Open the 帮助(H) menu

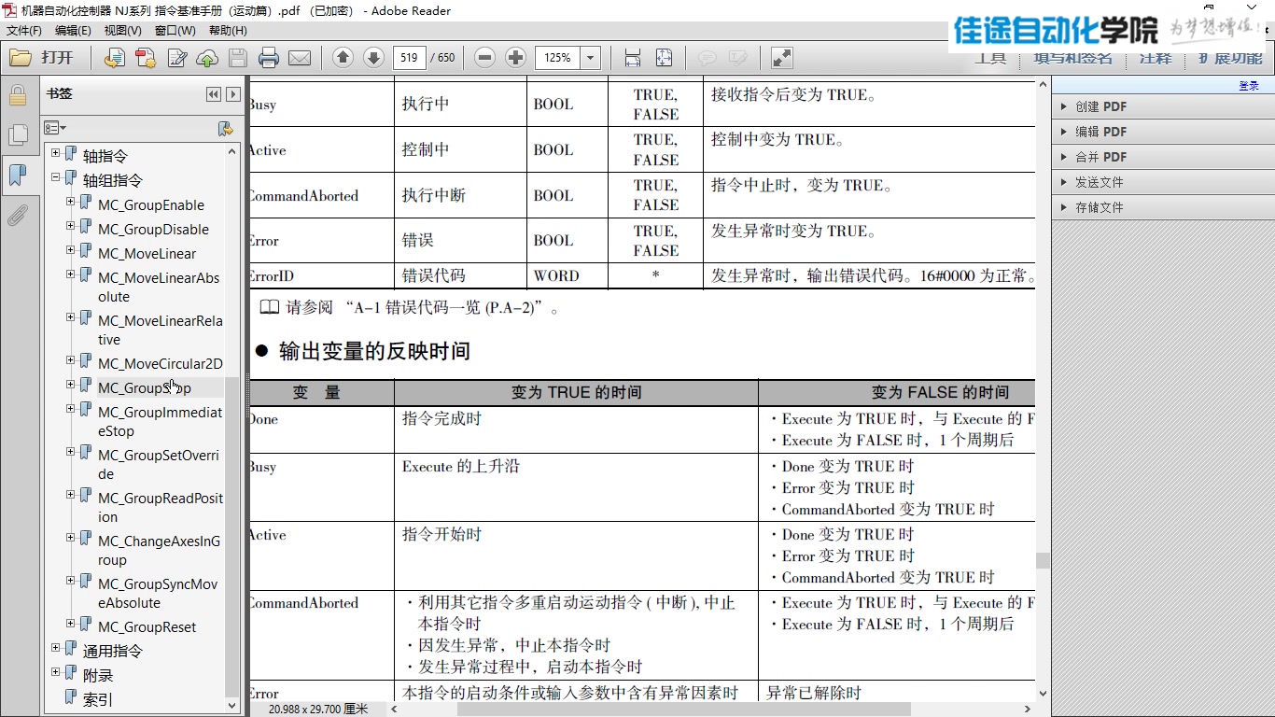[228, 31]
